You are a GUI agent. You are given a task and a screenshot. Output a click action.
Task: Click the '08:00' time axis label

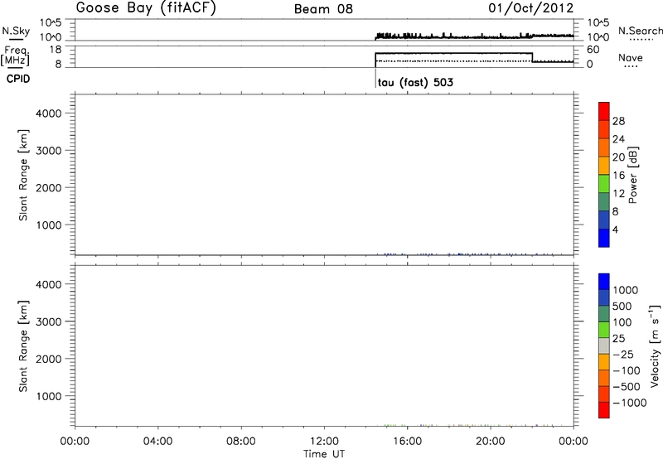click(x=241, y=442)
